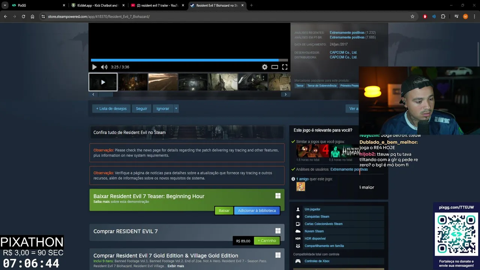Select the first trailer thumbnail with play icon
The height and width of the screenshot is (270, 480).
tap(103, 82)
